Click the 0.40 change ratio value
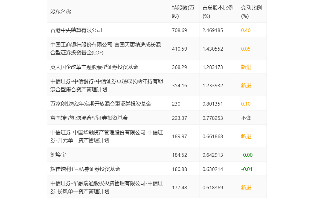 point(246,30)
